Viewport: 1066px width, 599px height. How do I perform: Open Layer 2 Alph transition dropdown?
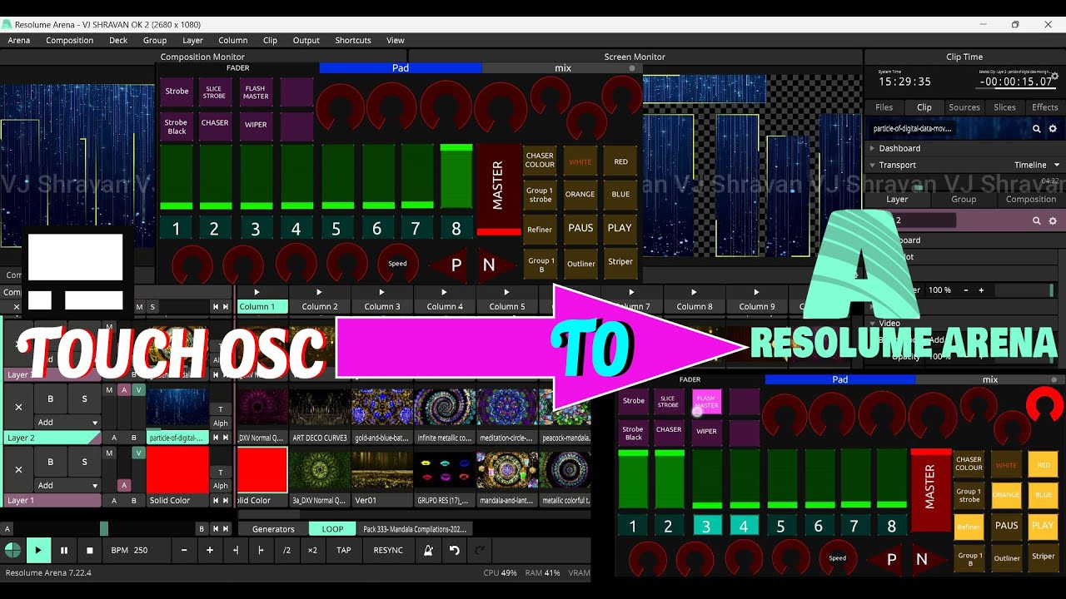221,423
